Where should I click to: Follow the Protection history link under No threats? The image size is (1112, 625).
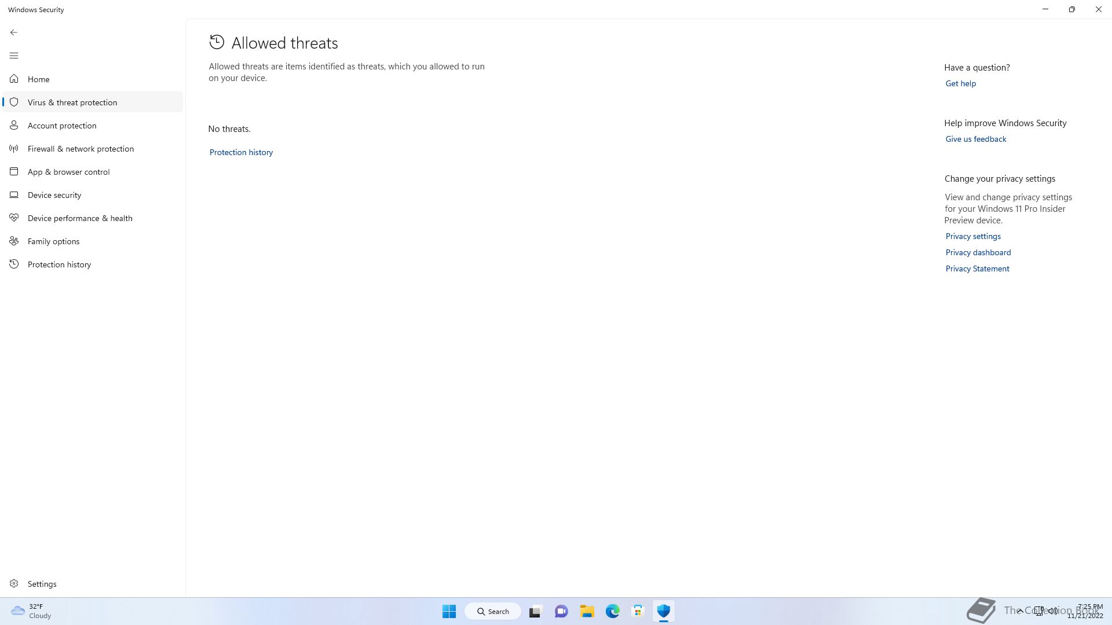pos(241,152)
